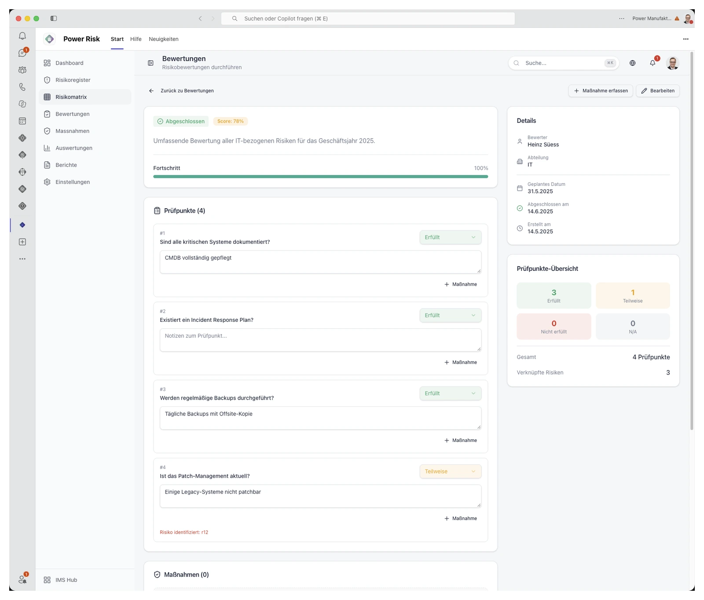Click the Apps plus icon in rail

22,242
